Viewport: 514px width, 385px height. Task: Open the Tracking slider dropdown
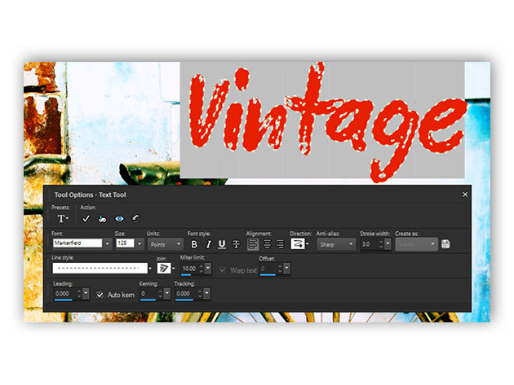(207, 293)
